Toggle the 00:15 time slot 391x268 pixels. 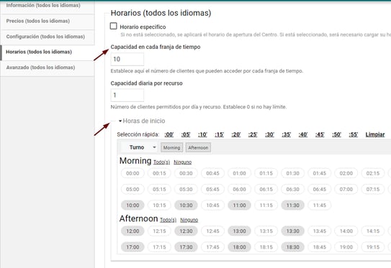click(159, 173)
